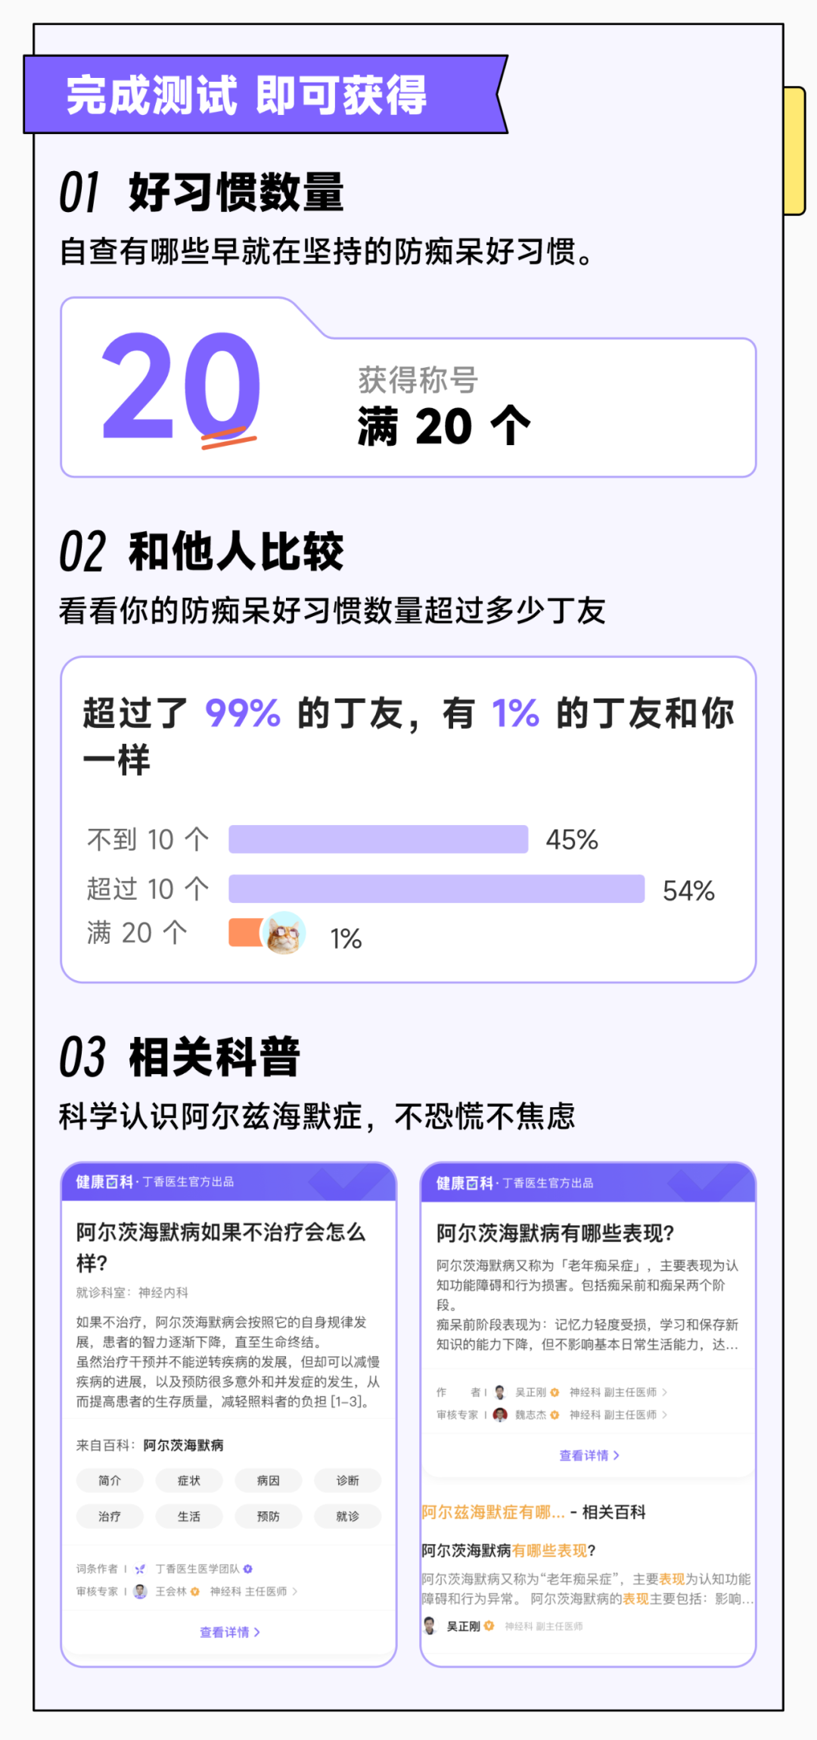817x1740 pixels.
Task: Expand 吴正刚 神经科 副主任医师 chevron
Action: click(x=665, y=1392)
